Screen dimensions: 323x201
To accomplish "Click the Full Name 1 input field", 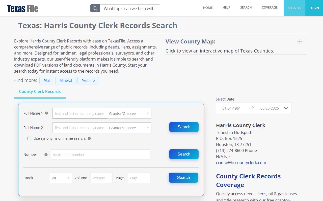I will tap(80, 113).
